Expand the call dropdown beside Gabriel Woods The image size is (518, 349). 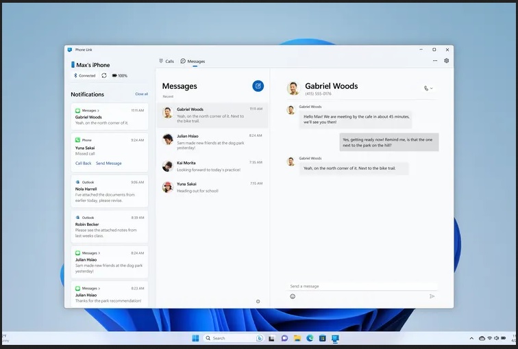pyautogui.click(x=432, y=88)
